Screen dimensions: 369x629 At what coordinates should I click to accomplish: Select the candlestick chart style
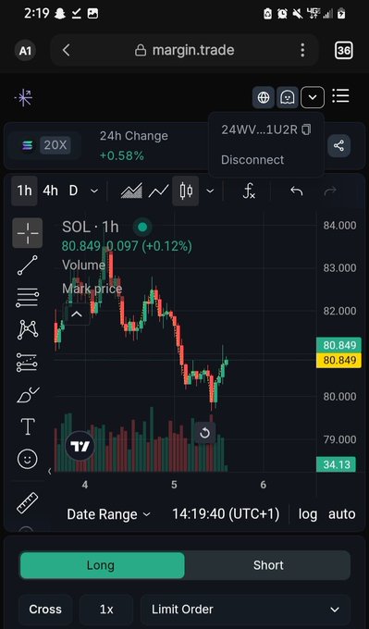point(186,191)
